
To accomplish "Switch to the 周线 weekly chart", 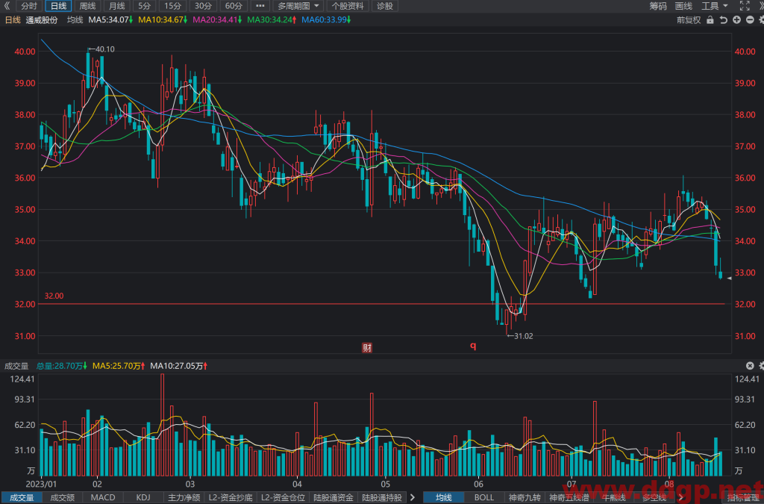I will click(x=88, y=6).
